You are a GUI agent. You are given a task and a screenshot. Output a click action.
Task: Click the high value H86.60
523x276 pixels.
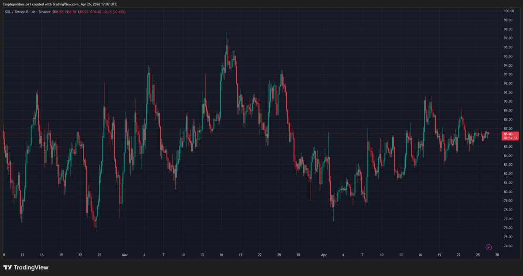71,12
